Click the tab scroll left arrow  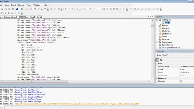[149, 17]
